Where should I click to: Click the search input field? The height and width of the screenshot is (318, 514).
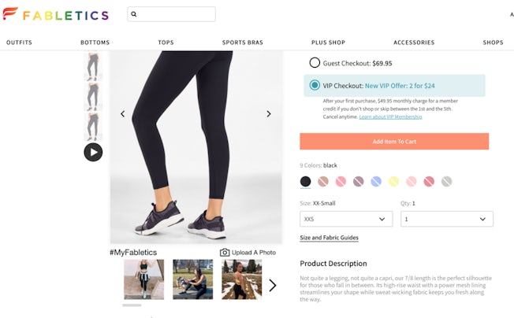(175, 14)
